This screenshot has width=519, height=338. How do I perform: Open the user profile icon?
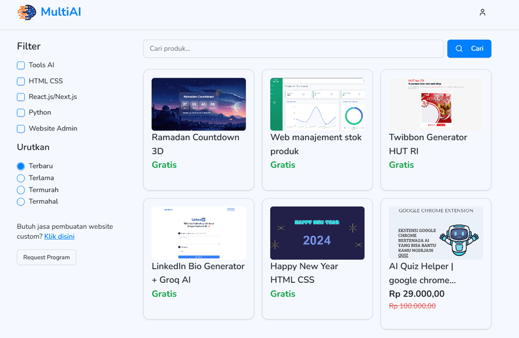482,12
